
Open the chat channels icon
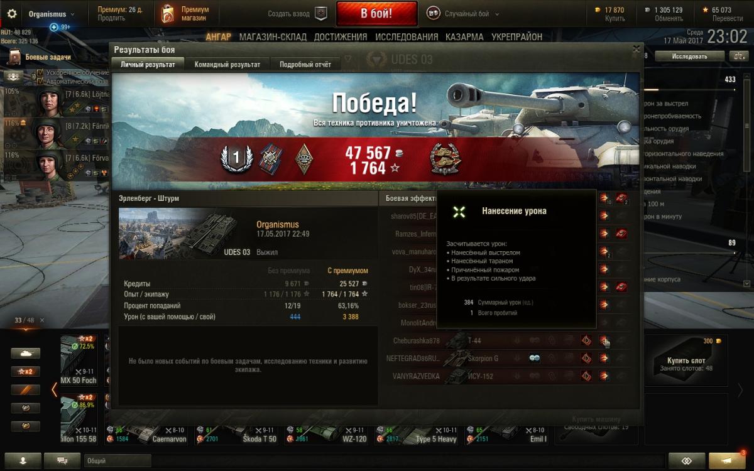pos(62,460)
